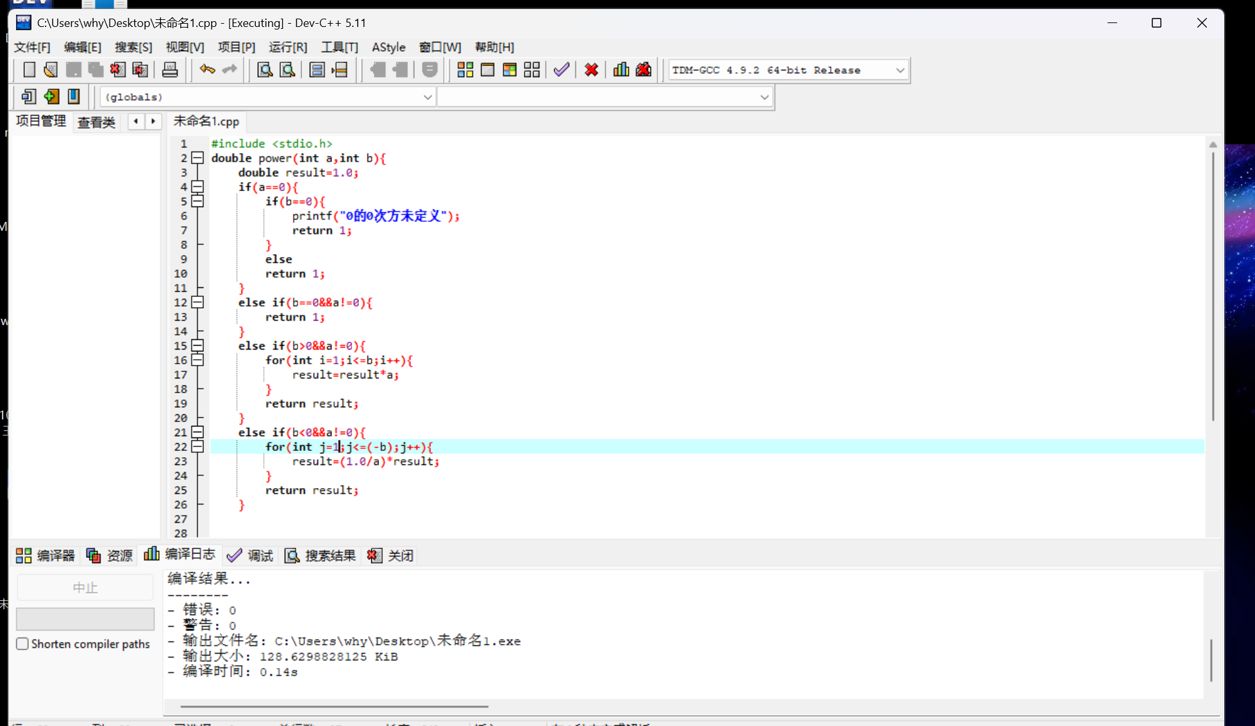The image size is (1255, 726).
Task: Collapse the power function fold at line 2
Action: (198, 158)
